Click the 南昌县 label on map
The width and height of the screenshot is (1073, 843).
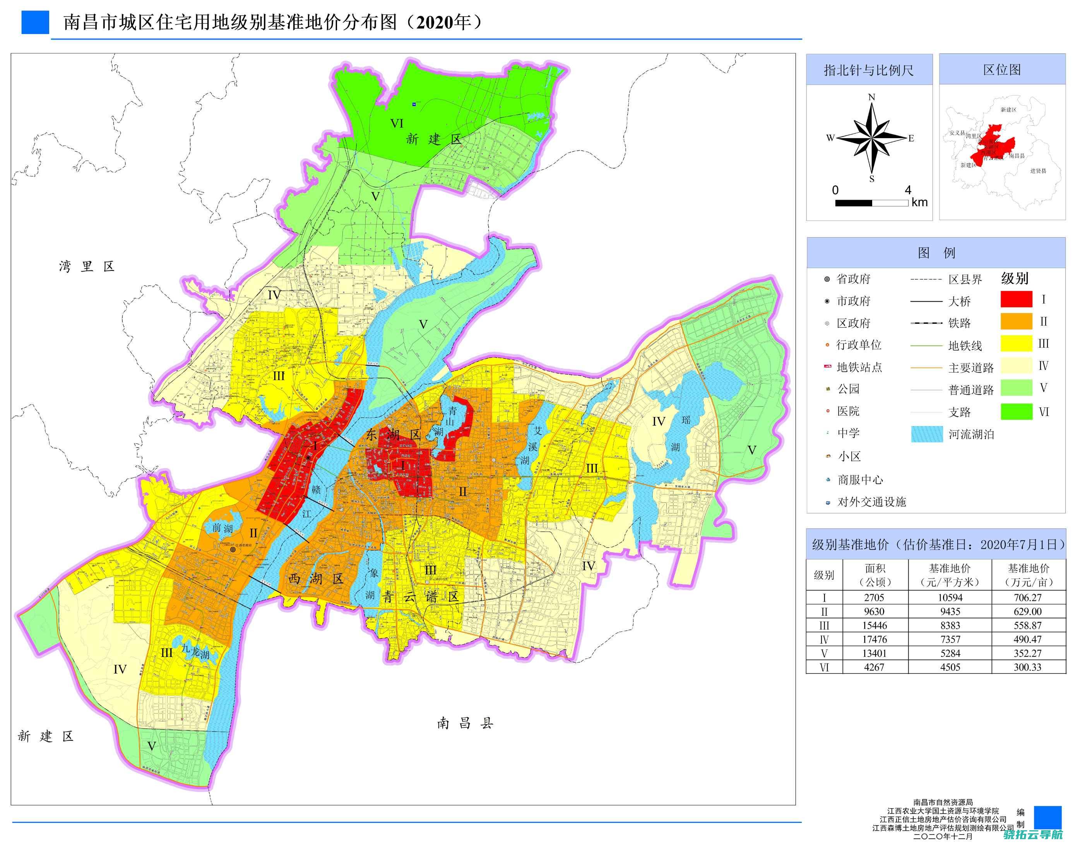465,723
